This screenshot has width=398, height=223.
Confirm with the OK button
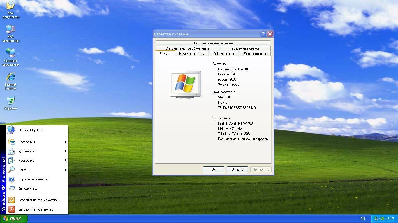(214, 170)
